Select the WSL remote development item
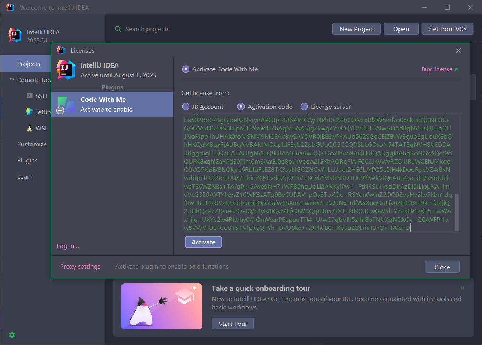Viewport: 482px width, 345px height. [37, 128]
